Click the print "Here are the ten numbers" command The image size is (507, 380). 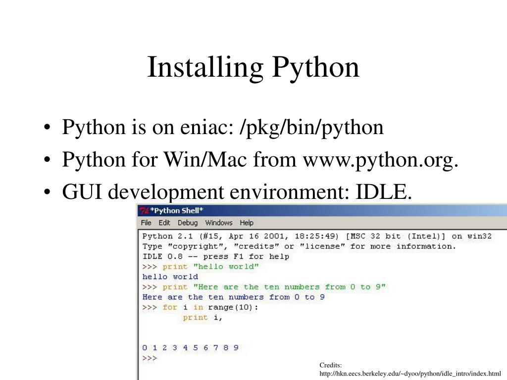(x=264, y=287)
